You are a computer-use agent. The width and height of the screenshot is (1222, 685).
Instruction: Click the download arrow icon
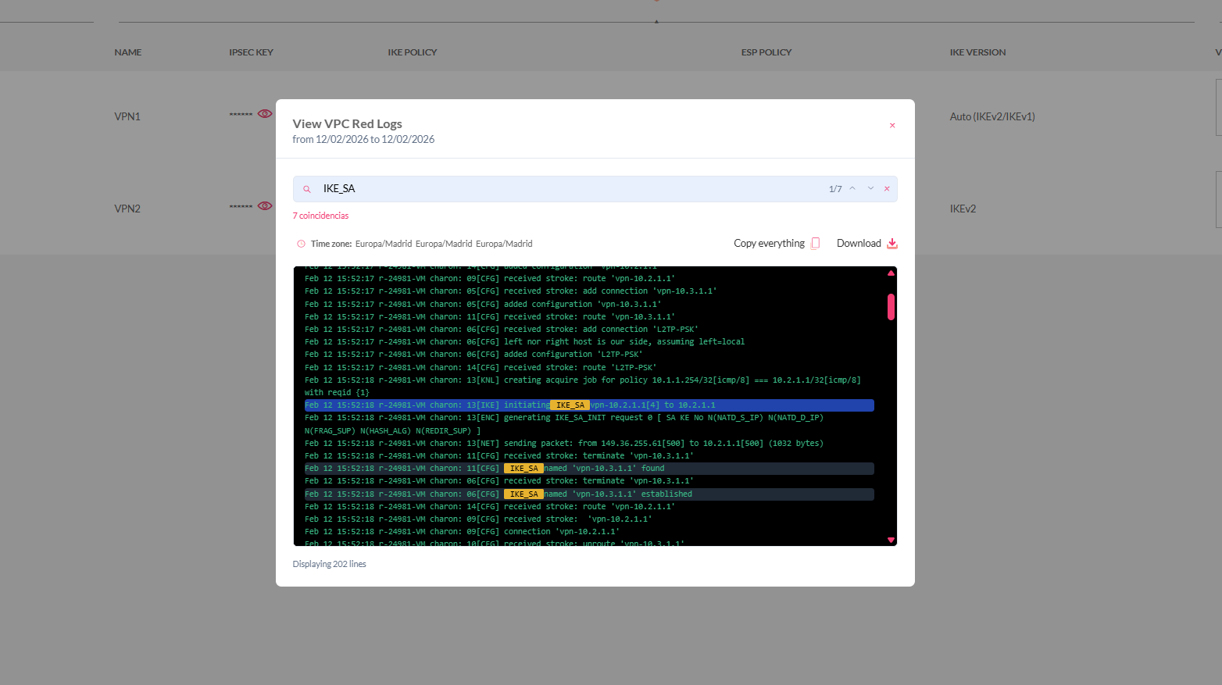[x=892, y=243]
